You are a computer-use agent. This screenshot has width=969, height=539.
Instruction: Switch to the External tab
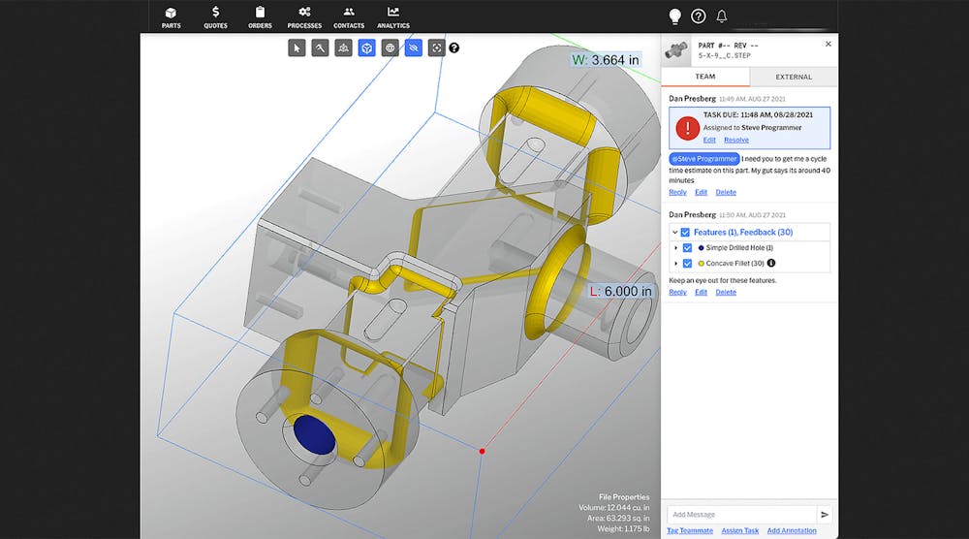[x=794, y=77]
